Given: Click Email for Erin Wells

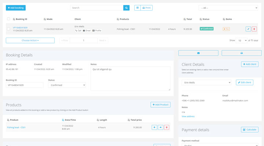Looking at the screenshot, I should click(x=87, y=31).
